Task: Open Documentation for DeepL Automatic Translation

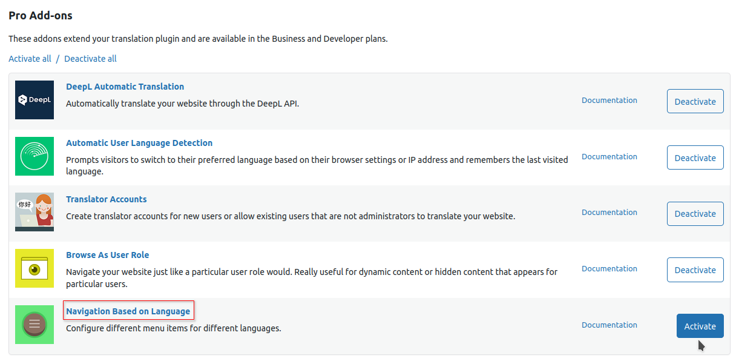Action: [x=609, y=101]
